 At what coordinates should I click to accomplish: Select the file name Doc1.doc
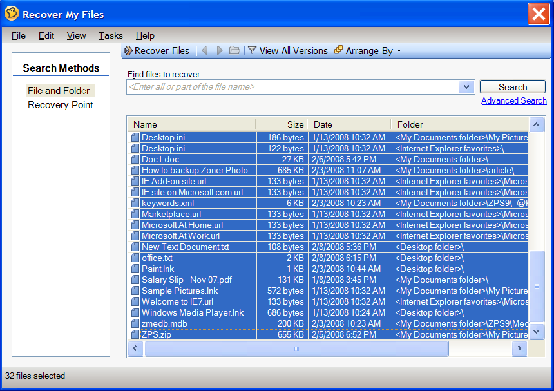[x=160, y=159]
